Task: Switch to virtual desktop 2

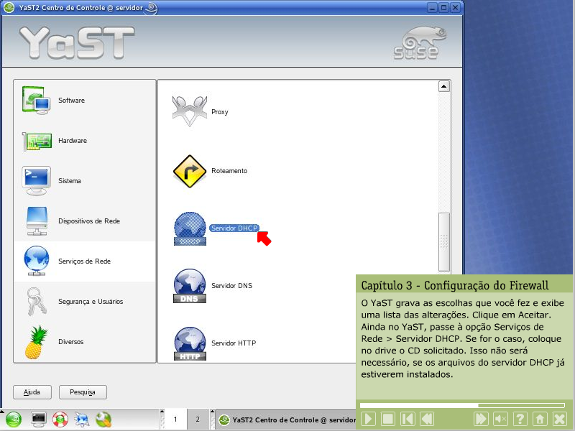Action: coord(197,419)
